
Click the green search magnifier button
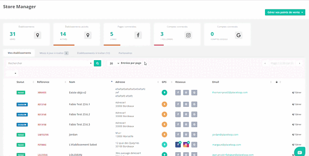97,63
